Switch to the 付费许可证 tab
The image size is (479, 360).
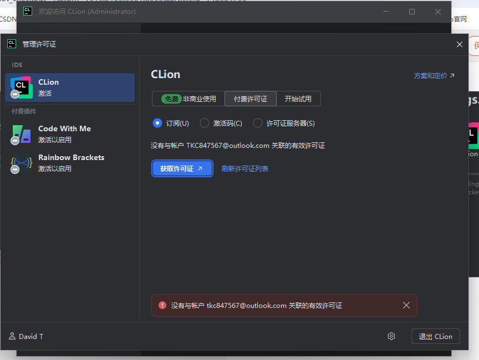(251, 99)
